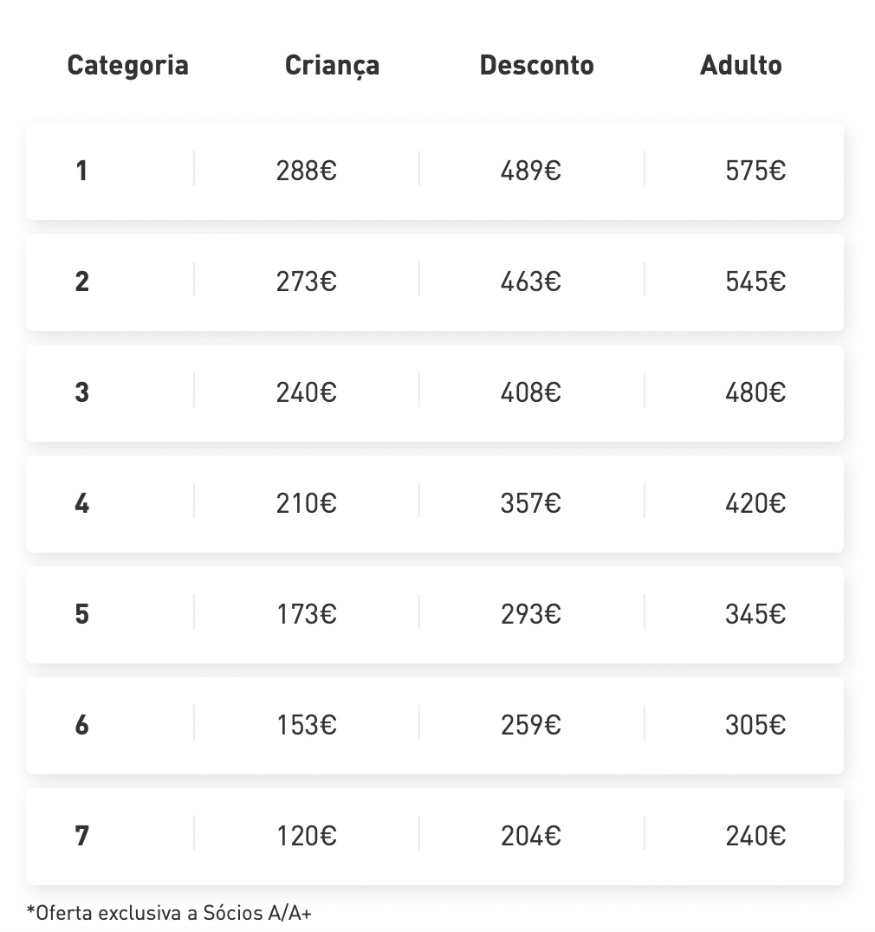
Task: Click the 204€ discount price
Action: coord(531,836)
